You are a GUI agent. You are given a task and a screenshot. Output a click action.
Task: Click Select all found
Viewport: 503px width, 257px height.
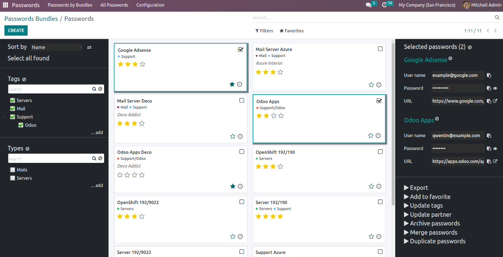point(28,58)
